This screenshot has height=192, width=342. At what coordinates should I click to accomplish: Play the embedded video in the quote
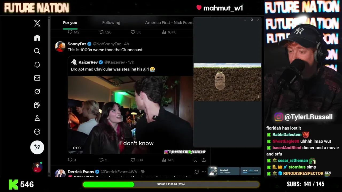130,115
